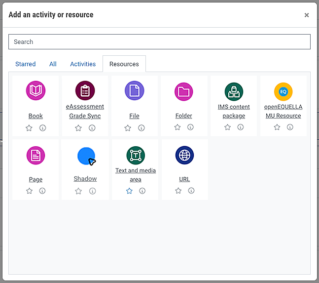Select the File resource icon
319x283 pixels.
[x=134, y=91]
